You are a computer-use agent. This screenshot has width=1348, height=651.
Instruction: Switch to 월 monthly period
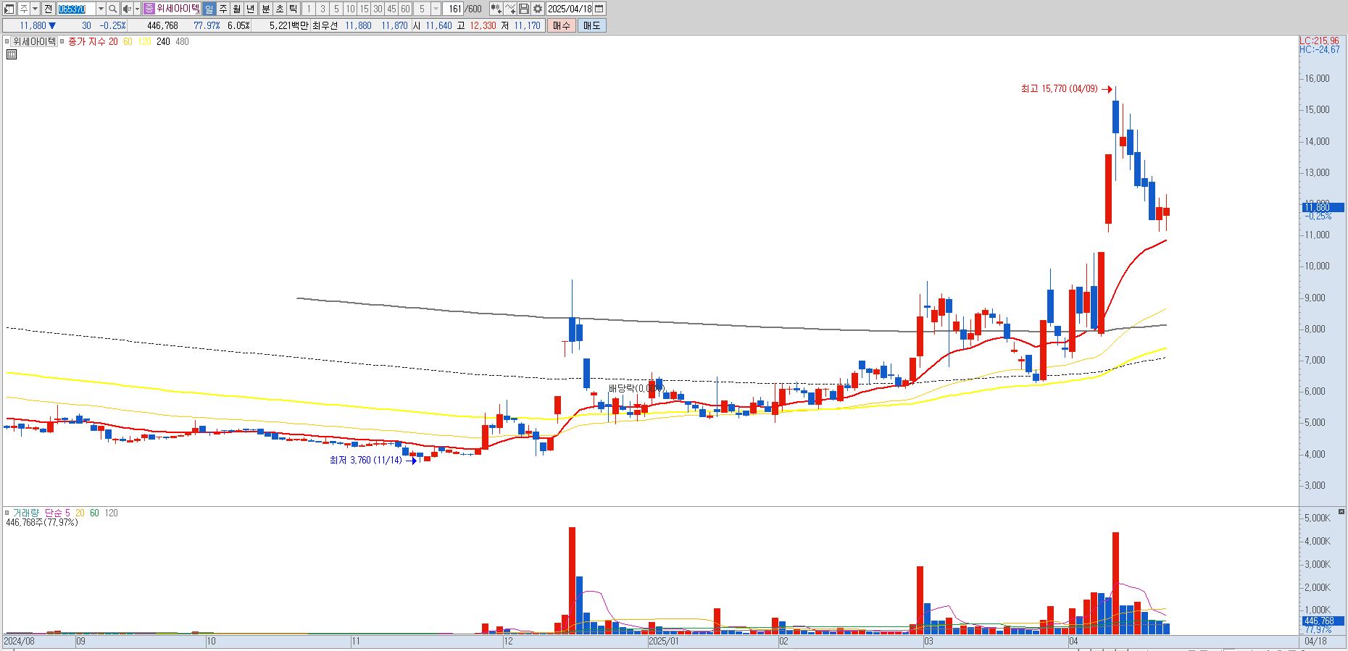pos(236,9)
